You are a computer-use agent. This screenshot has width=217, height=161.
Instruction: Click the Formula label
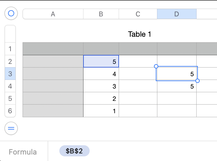[23, 152]
